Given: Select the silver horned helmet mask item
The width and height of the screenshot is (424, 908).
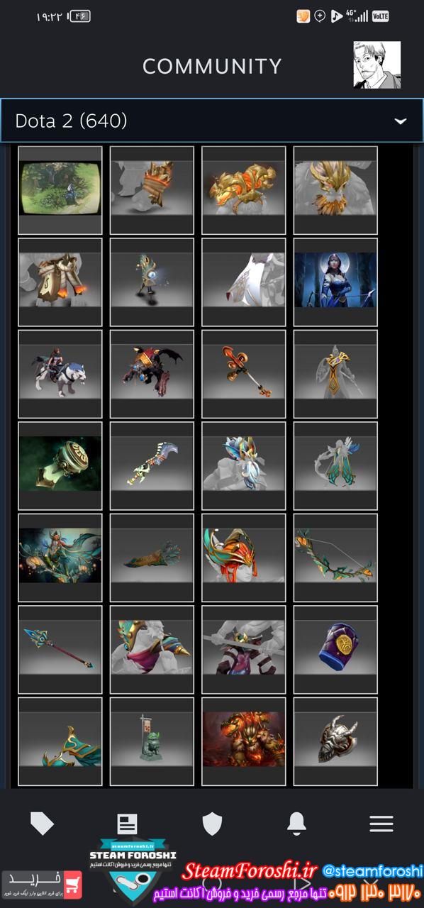Looking at the screenshot, I should click(x=335, y=741).
